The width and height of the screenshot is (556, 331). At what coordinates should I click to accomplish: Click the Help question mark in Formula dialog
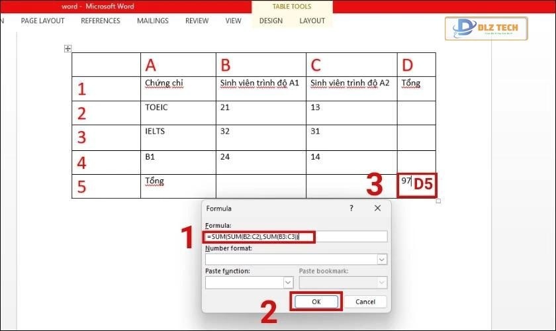tap(351, 208)
